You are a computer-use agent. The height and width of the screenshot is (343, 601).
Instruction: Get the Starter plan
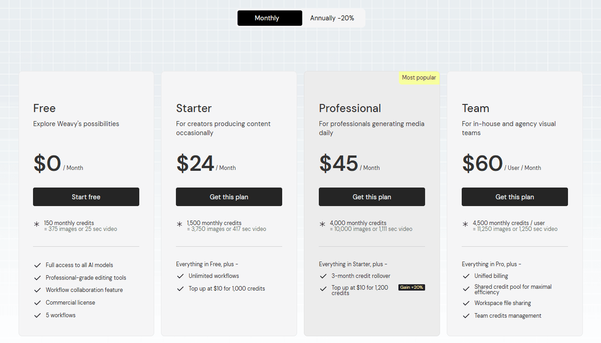point(229,197)
